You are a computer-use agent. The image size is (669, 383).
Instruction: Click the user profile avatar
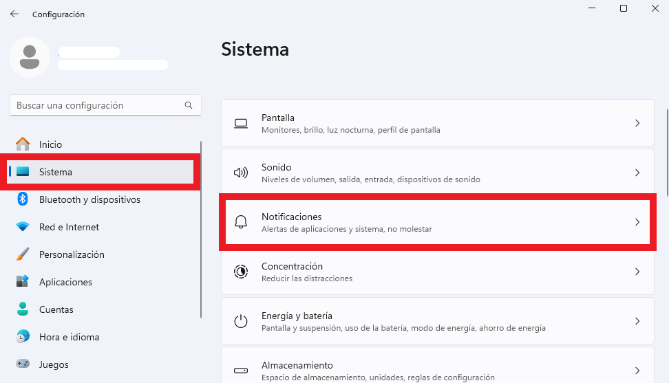point(30,57)
